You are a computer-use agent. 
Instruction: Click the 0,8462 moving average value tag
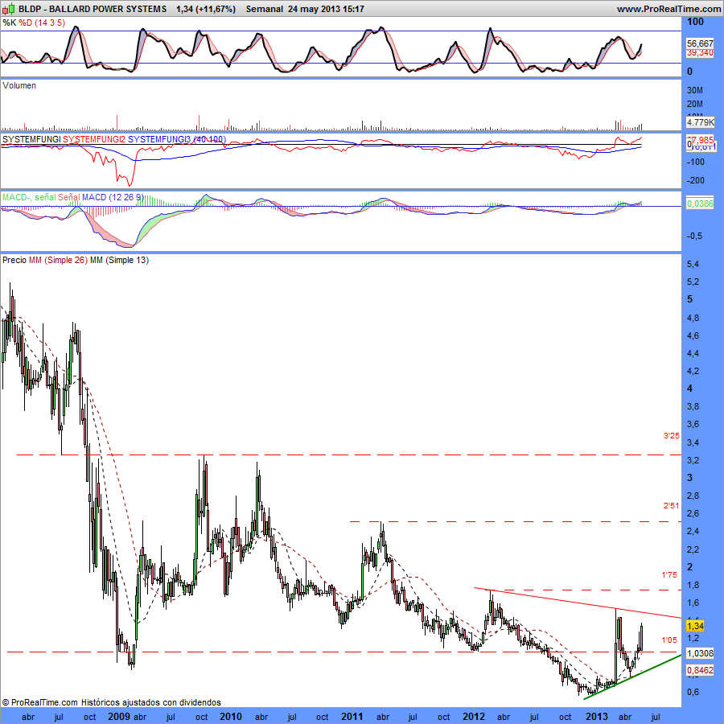click(x=700, y=670)
